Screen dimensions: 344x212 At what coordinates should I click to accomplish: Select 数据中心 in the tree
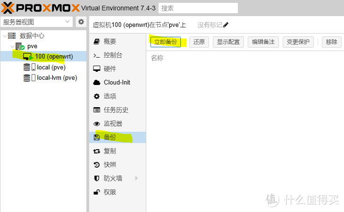click(x=32, y=35)
